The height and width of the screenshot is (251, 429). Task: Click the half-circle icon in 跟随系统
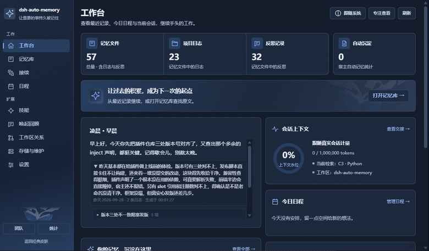[338, 13]
